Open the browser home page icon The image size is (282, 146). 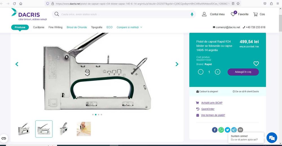click(21, 4)
